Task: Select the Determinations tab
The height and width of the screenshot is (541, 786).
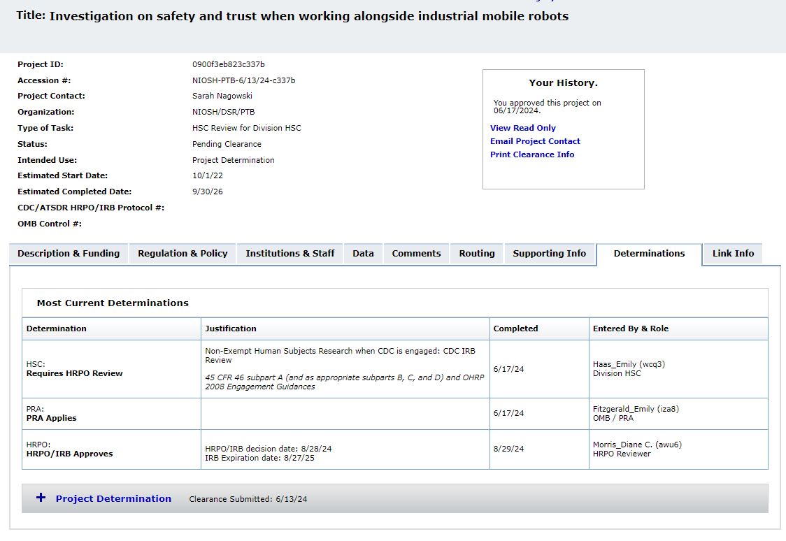Action: pyautogui.click(x=649, y=254)
